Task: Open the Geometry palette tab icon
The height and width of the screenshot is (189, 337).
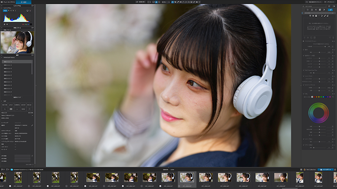Action: tap(320, 10)
